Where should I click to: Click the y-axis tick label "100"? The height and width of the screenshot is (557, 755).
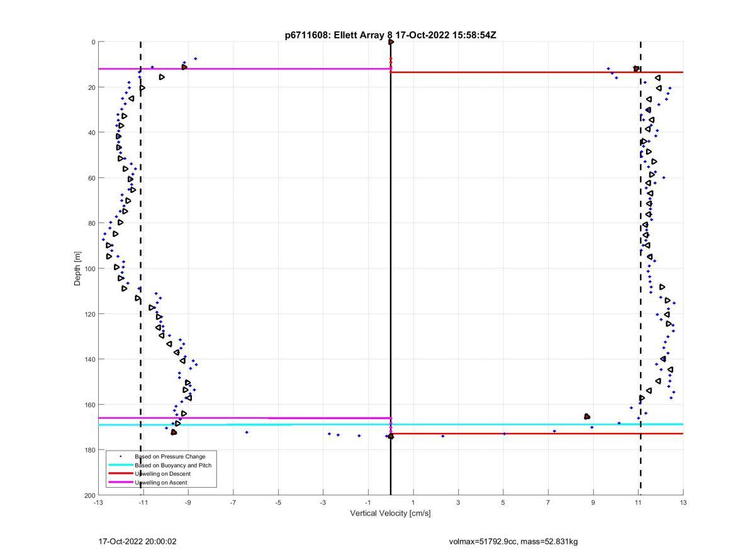click(x=89, y=269)
